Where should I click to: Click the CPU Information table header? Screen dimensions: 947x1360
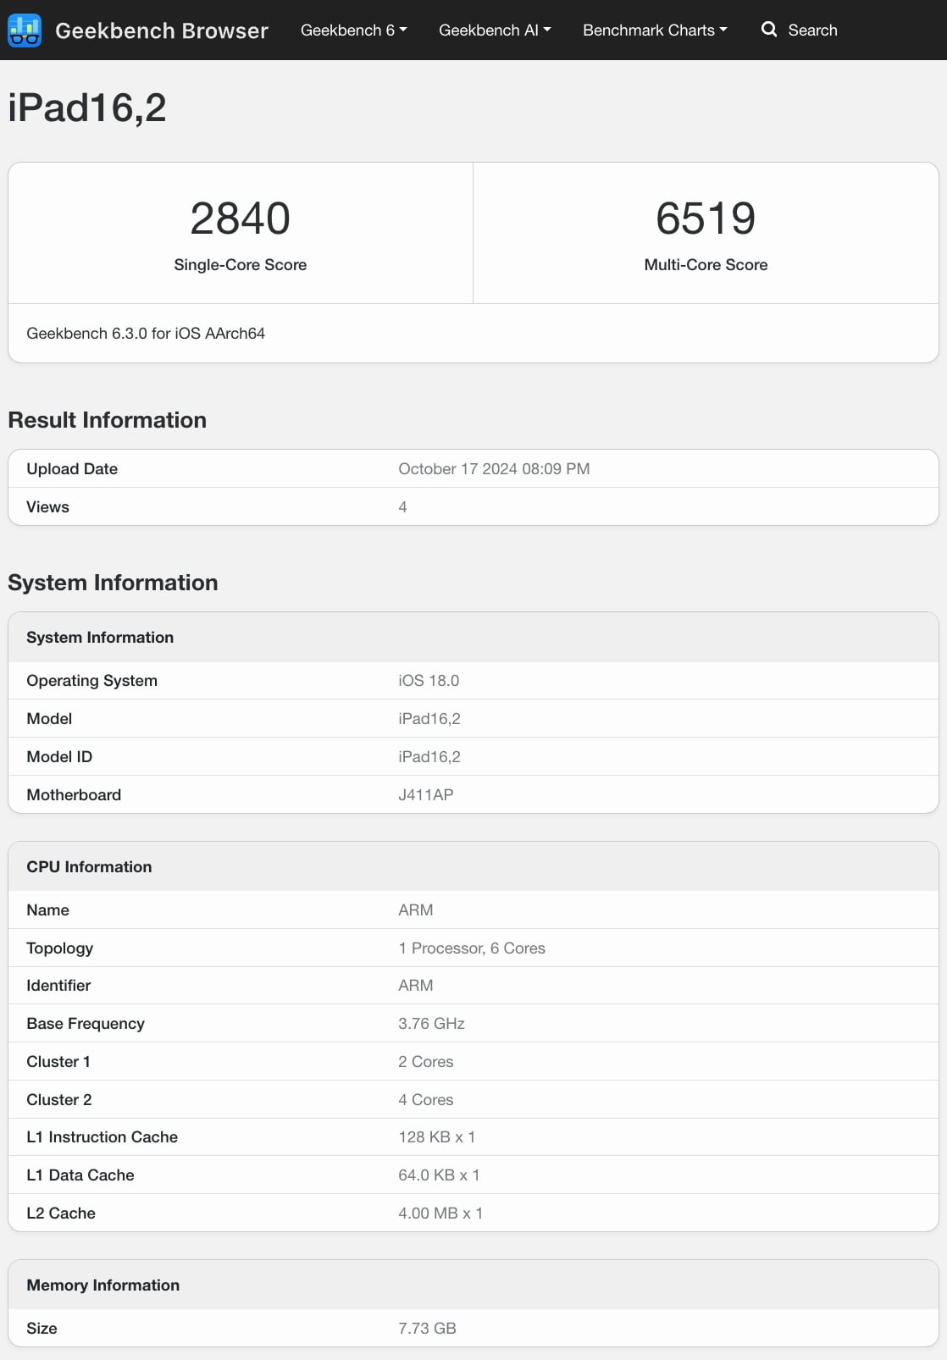[89, 867]
